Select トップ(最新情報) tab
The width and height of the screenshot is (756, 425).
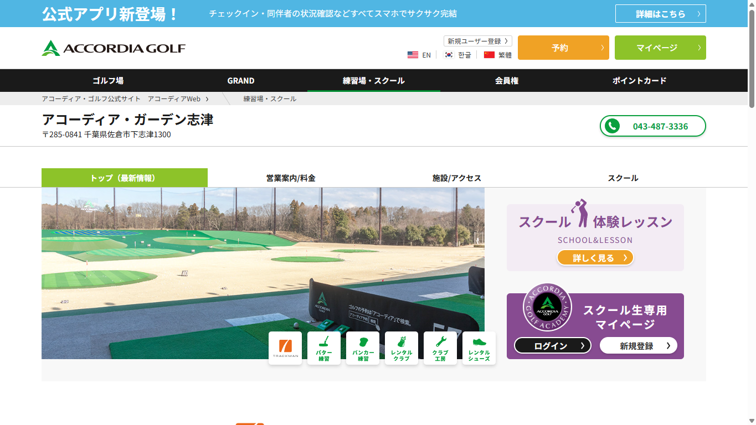click(x=125, y=178)
